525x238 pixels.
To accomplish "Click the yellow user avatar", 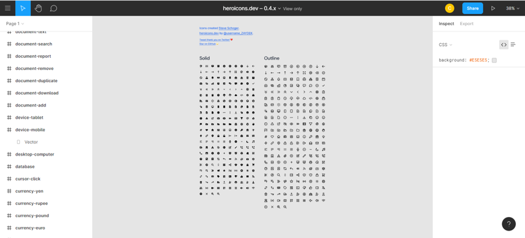I will (x=449, y=8).
